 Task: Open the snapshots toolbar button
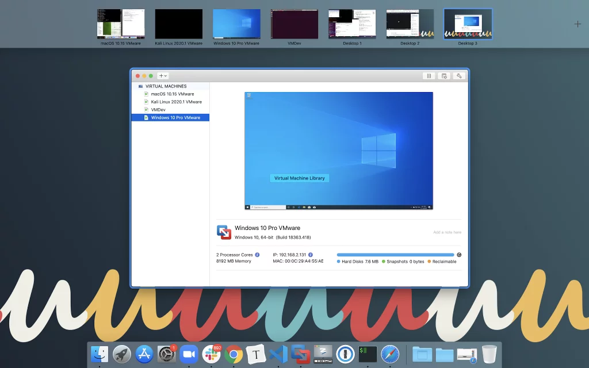[x=444, y=76]
